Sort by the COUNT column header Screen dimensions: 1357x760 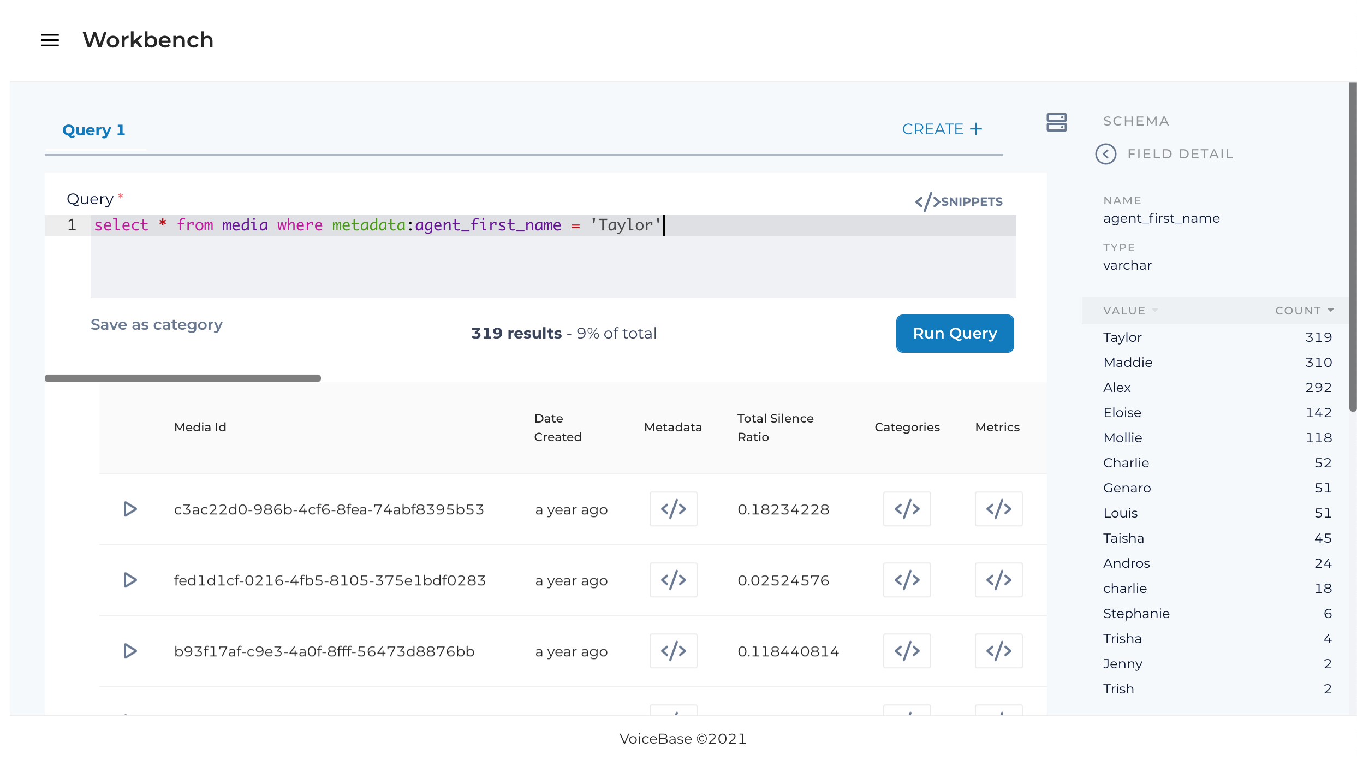(1304, 311)
